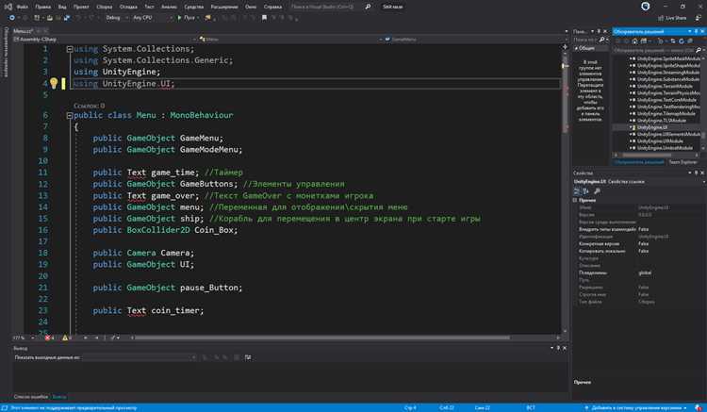Click the editor horizontal scrollbar
The image size is (707, 412).
pyautogui.click(x=322, y=338)
